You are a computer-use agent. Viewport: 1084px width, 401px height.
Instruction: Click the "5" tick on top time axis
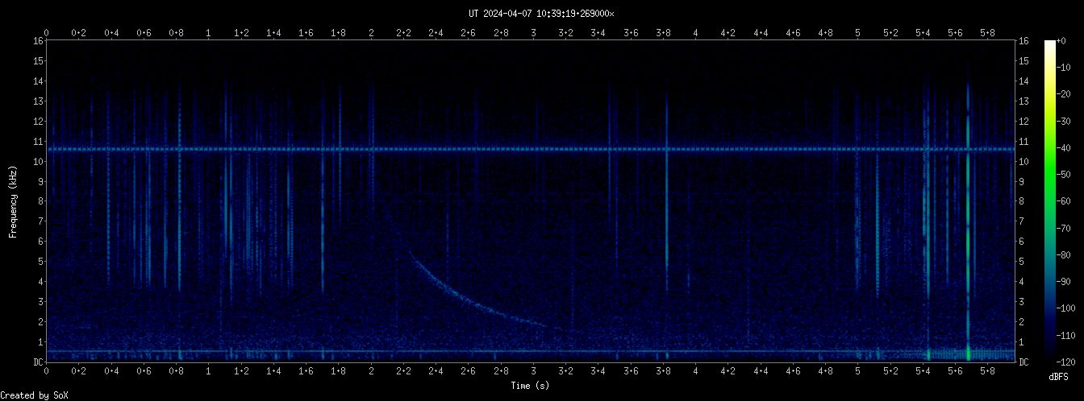pos(858,32)
